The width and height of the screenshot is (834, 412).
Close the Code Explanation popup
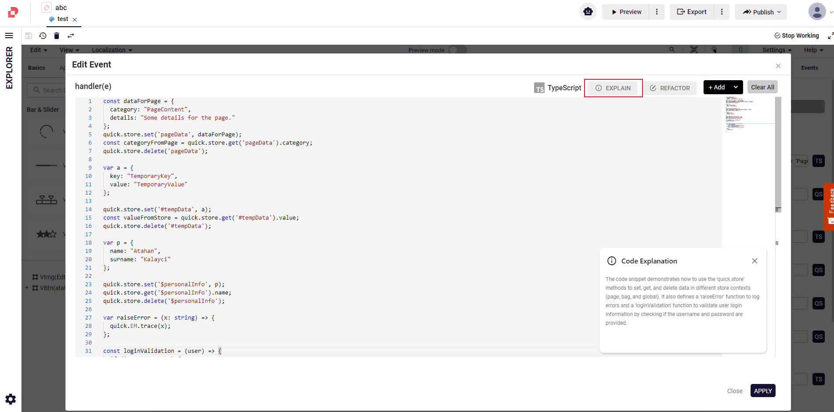[x=755, y=261]
